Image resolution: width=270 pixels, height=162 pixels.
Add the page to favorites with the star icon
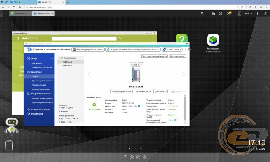[242, 8]
